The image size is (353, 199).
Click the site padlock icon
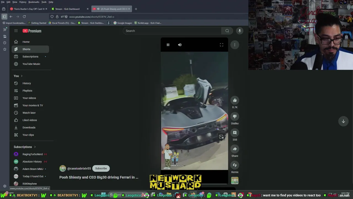(57, 17)
